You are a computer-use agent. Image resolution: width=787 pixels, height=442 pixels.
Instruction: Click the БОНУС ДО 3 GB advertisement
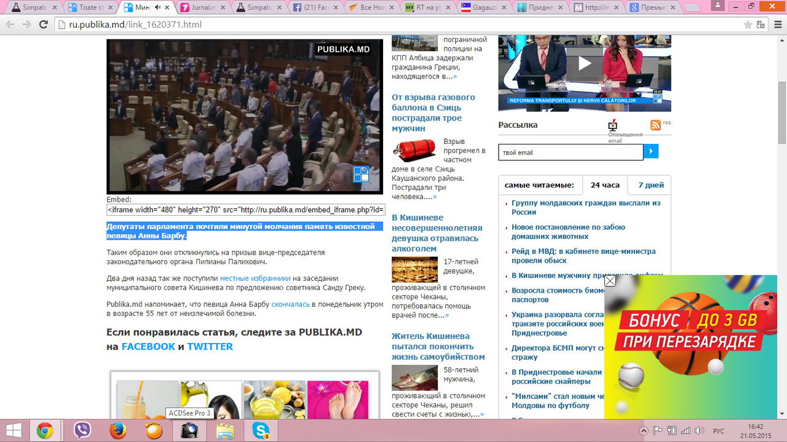point(690,347)
